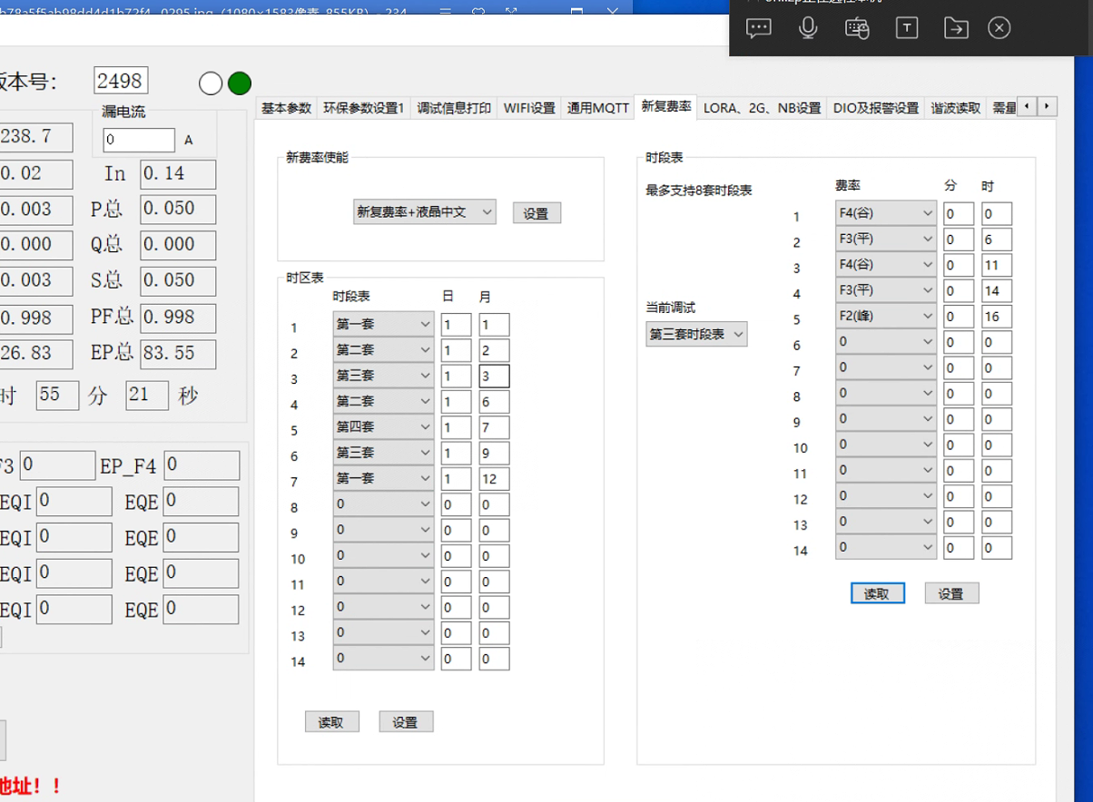Click the white circle status indicator
This screenshot has height=802, width=1093.
point(211,83)
